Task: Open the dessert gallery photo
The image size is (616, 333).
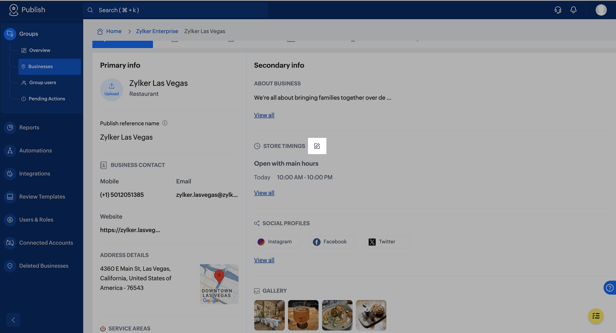Action: coord(371,315)
